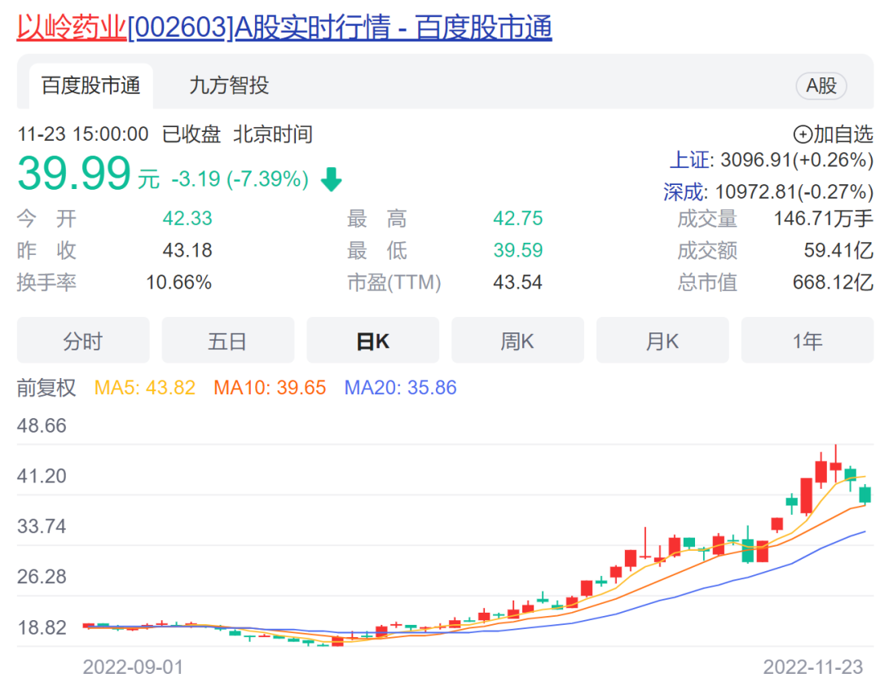Image resolution: width=880 pixels, height=682 pixels.
Task: Click the change value -3.19 (-7.39%)
Action: (240, 179)
